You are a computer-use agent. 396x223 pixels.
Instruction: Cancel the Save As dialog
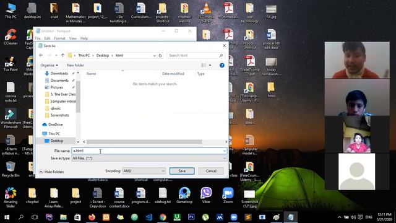pos(211,171)
